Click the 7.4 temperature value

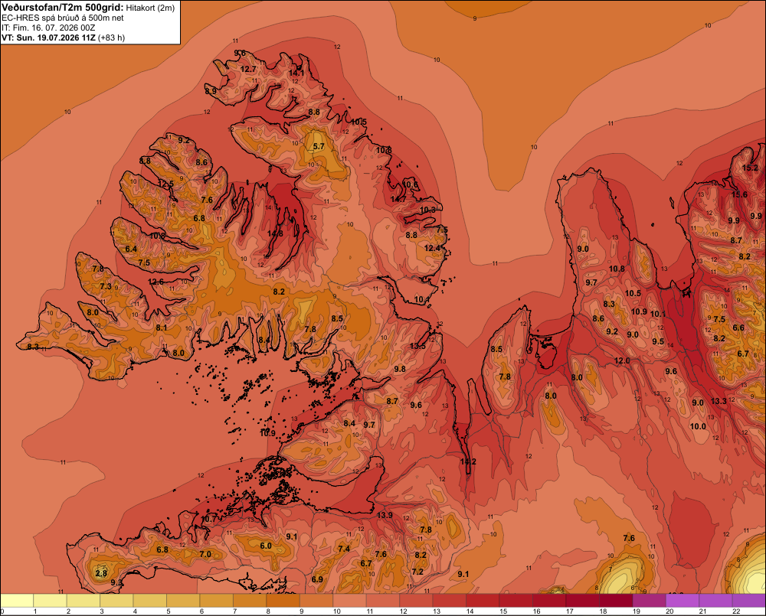[x=344, y=549]
